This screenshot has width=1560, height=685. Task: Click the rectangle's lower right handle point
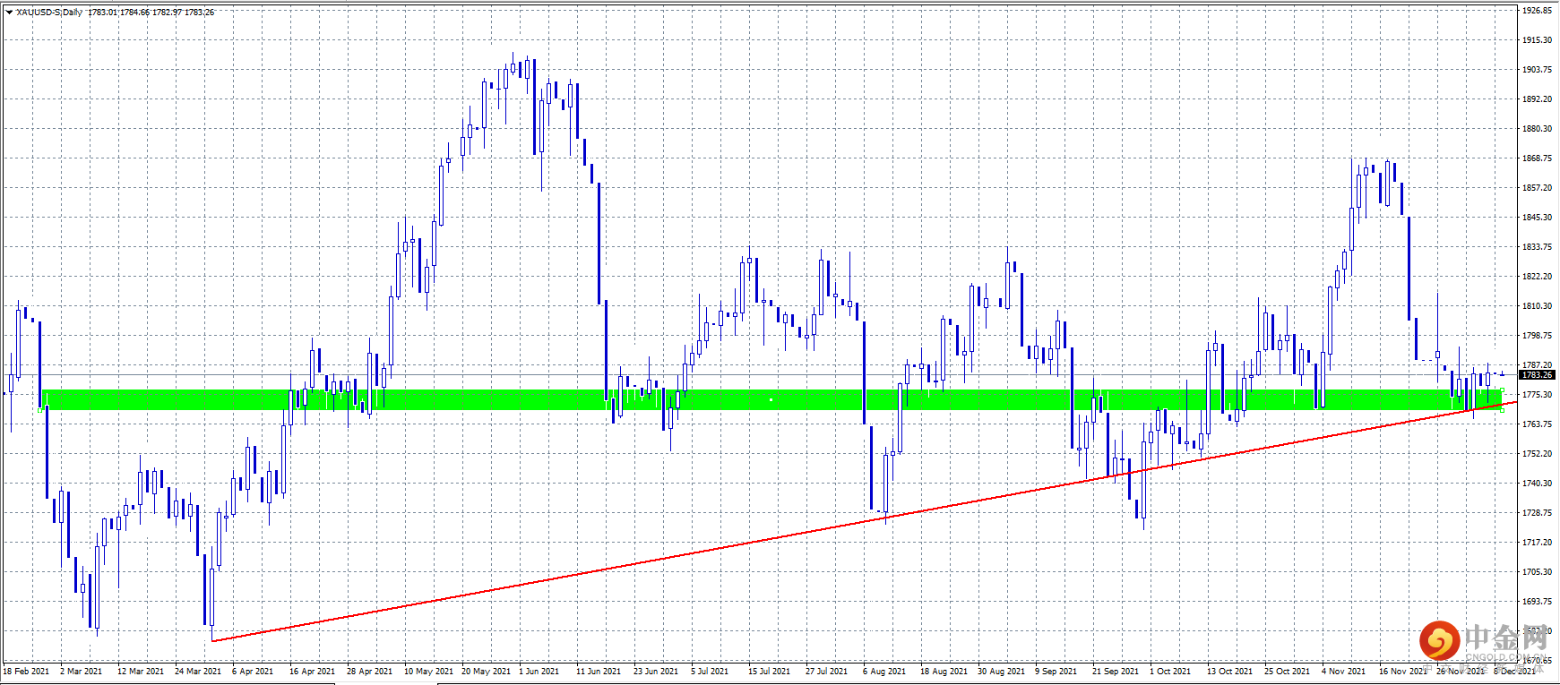coord(1502,410)
